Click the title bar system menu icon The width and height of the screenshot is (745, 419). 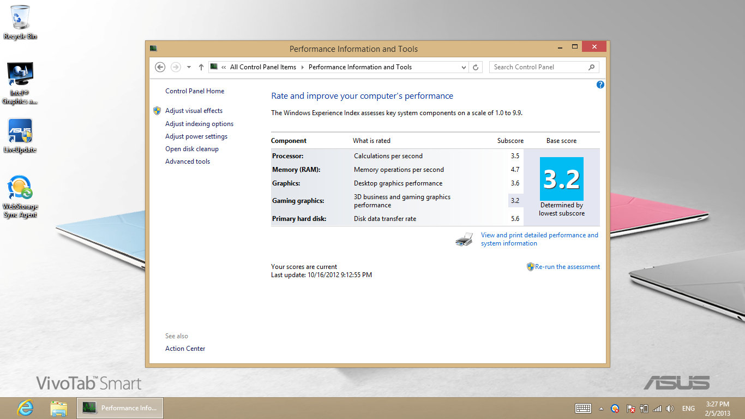click(153, 49)
